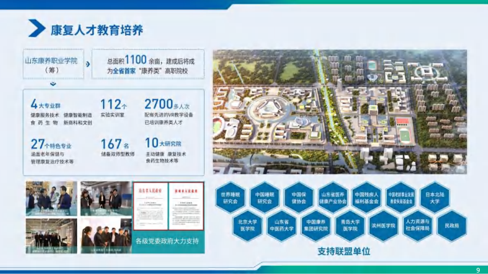Viewport: 488px width, 274px height.
Task: Select the photo of a group under an exposed ceiling
Action: tap(51, 236)
